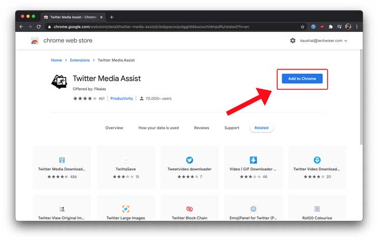Viewport: 378px width, 241px height.
Task: Click the Twitter Media Assist star rating
Action: click(85, 99)
